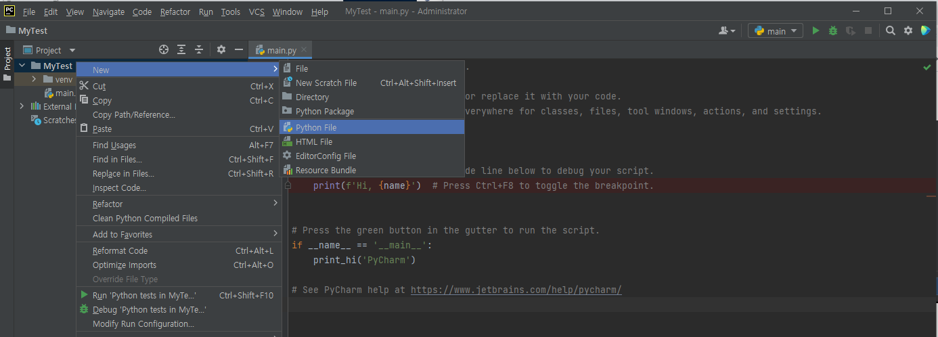Image resolution: width=938 pixels, height=337 pixels.
Task: Select the Scratches tree item
Action: pos(54,120)
